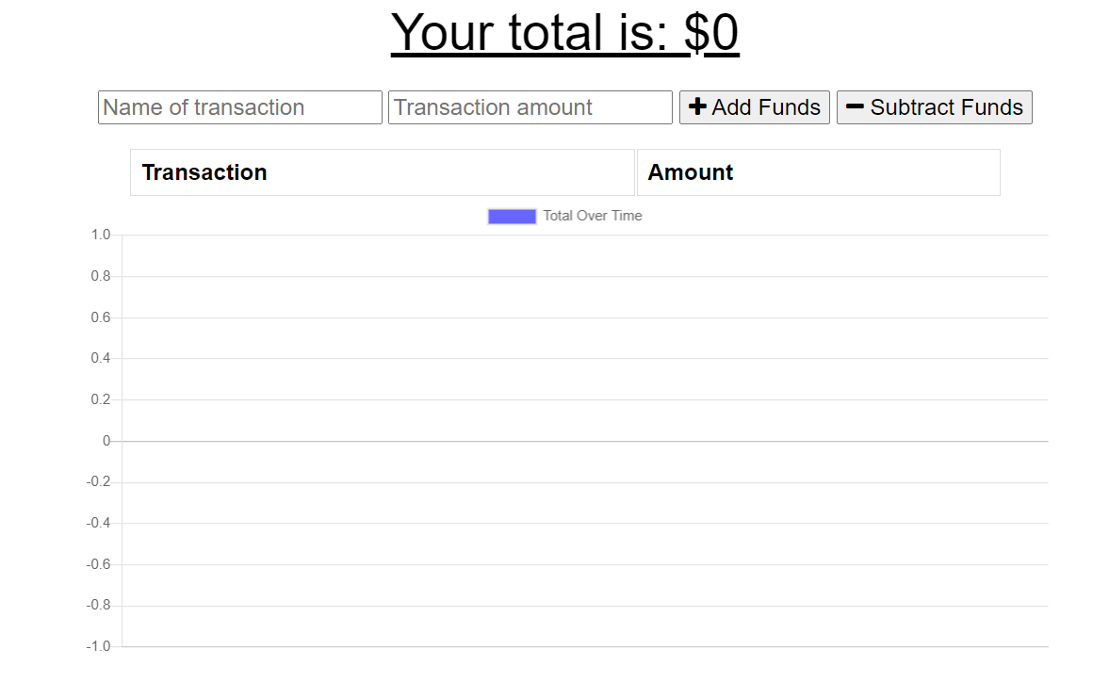
Task: Click the '0.4' gridline label
Action: coord(101,357)
